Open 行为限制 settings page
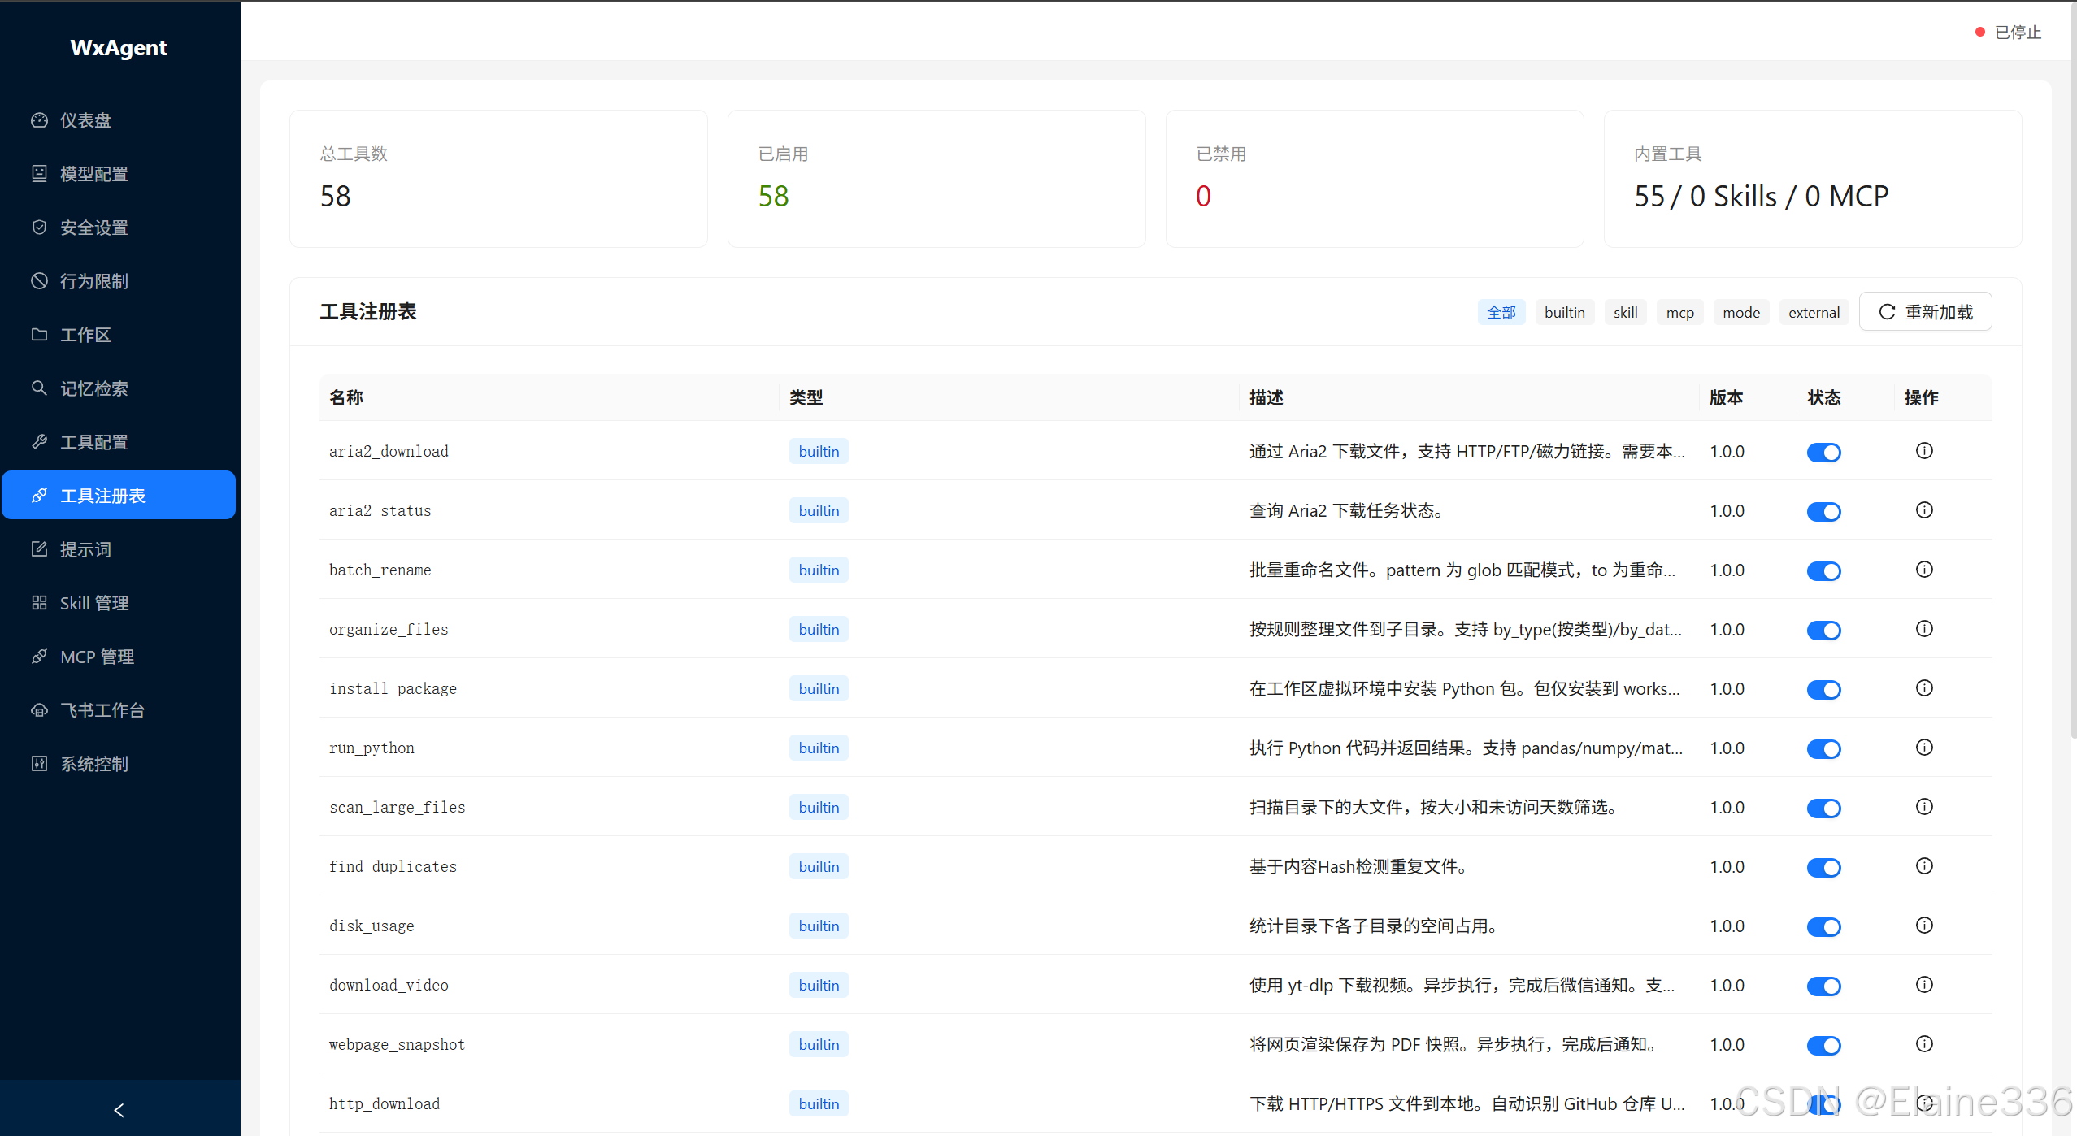 point(119,281)
